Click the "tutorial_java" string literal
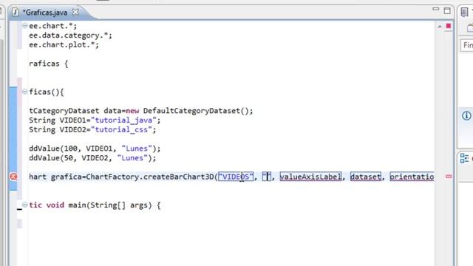Screen dimensions: 473x266 123,120
